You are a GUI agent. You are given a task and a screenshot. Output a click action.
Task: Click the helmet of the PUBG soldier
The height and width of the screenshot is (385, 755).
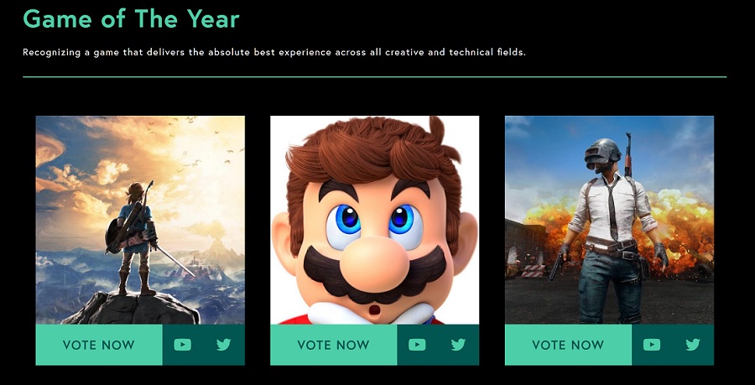pyautogui.click(x=601, y=154)
